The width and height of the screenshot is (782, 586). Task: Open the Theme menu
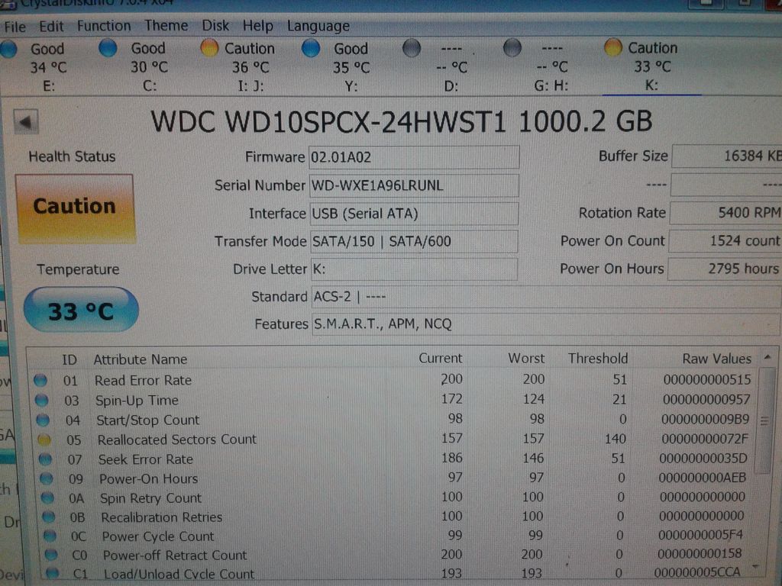(166, 25)
